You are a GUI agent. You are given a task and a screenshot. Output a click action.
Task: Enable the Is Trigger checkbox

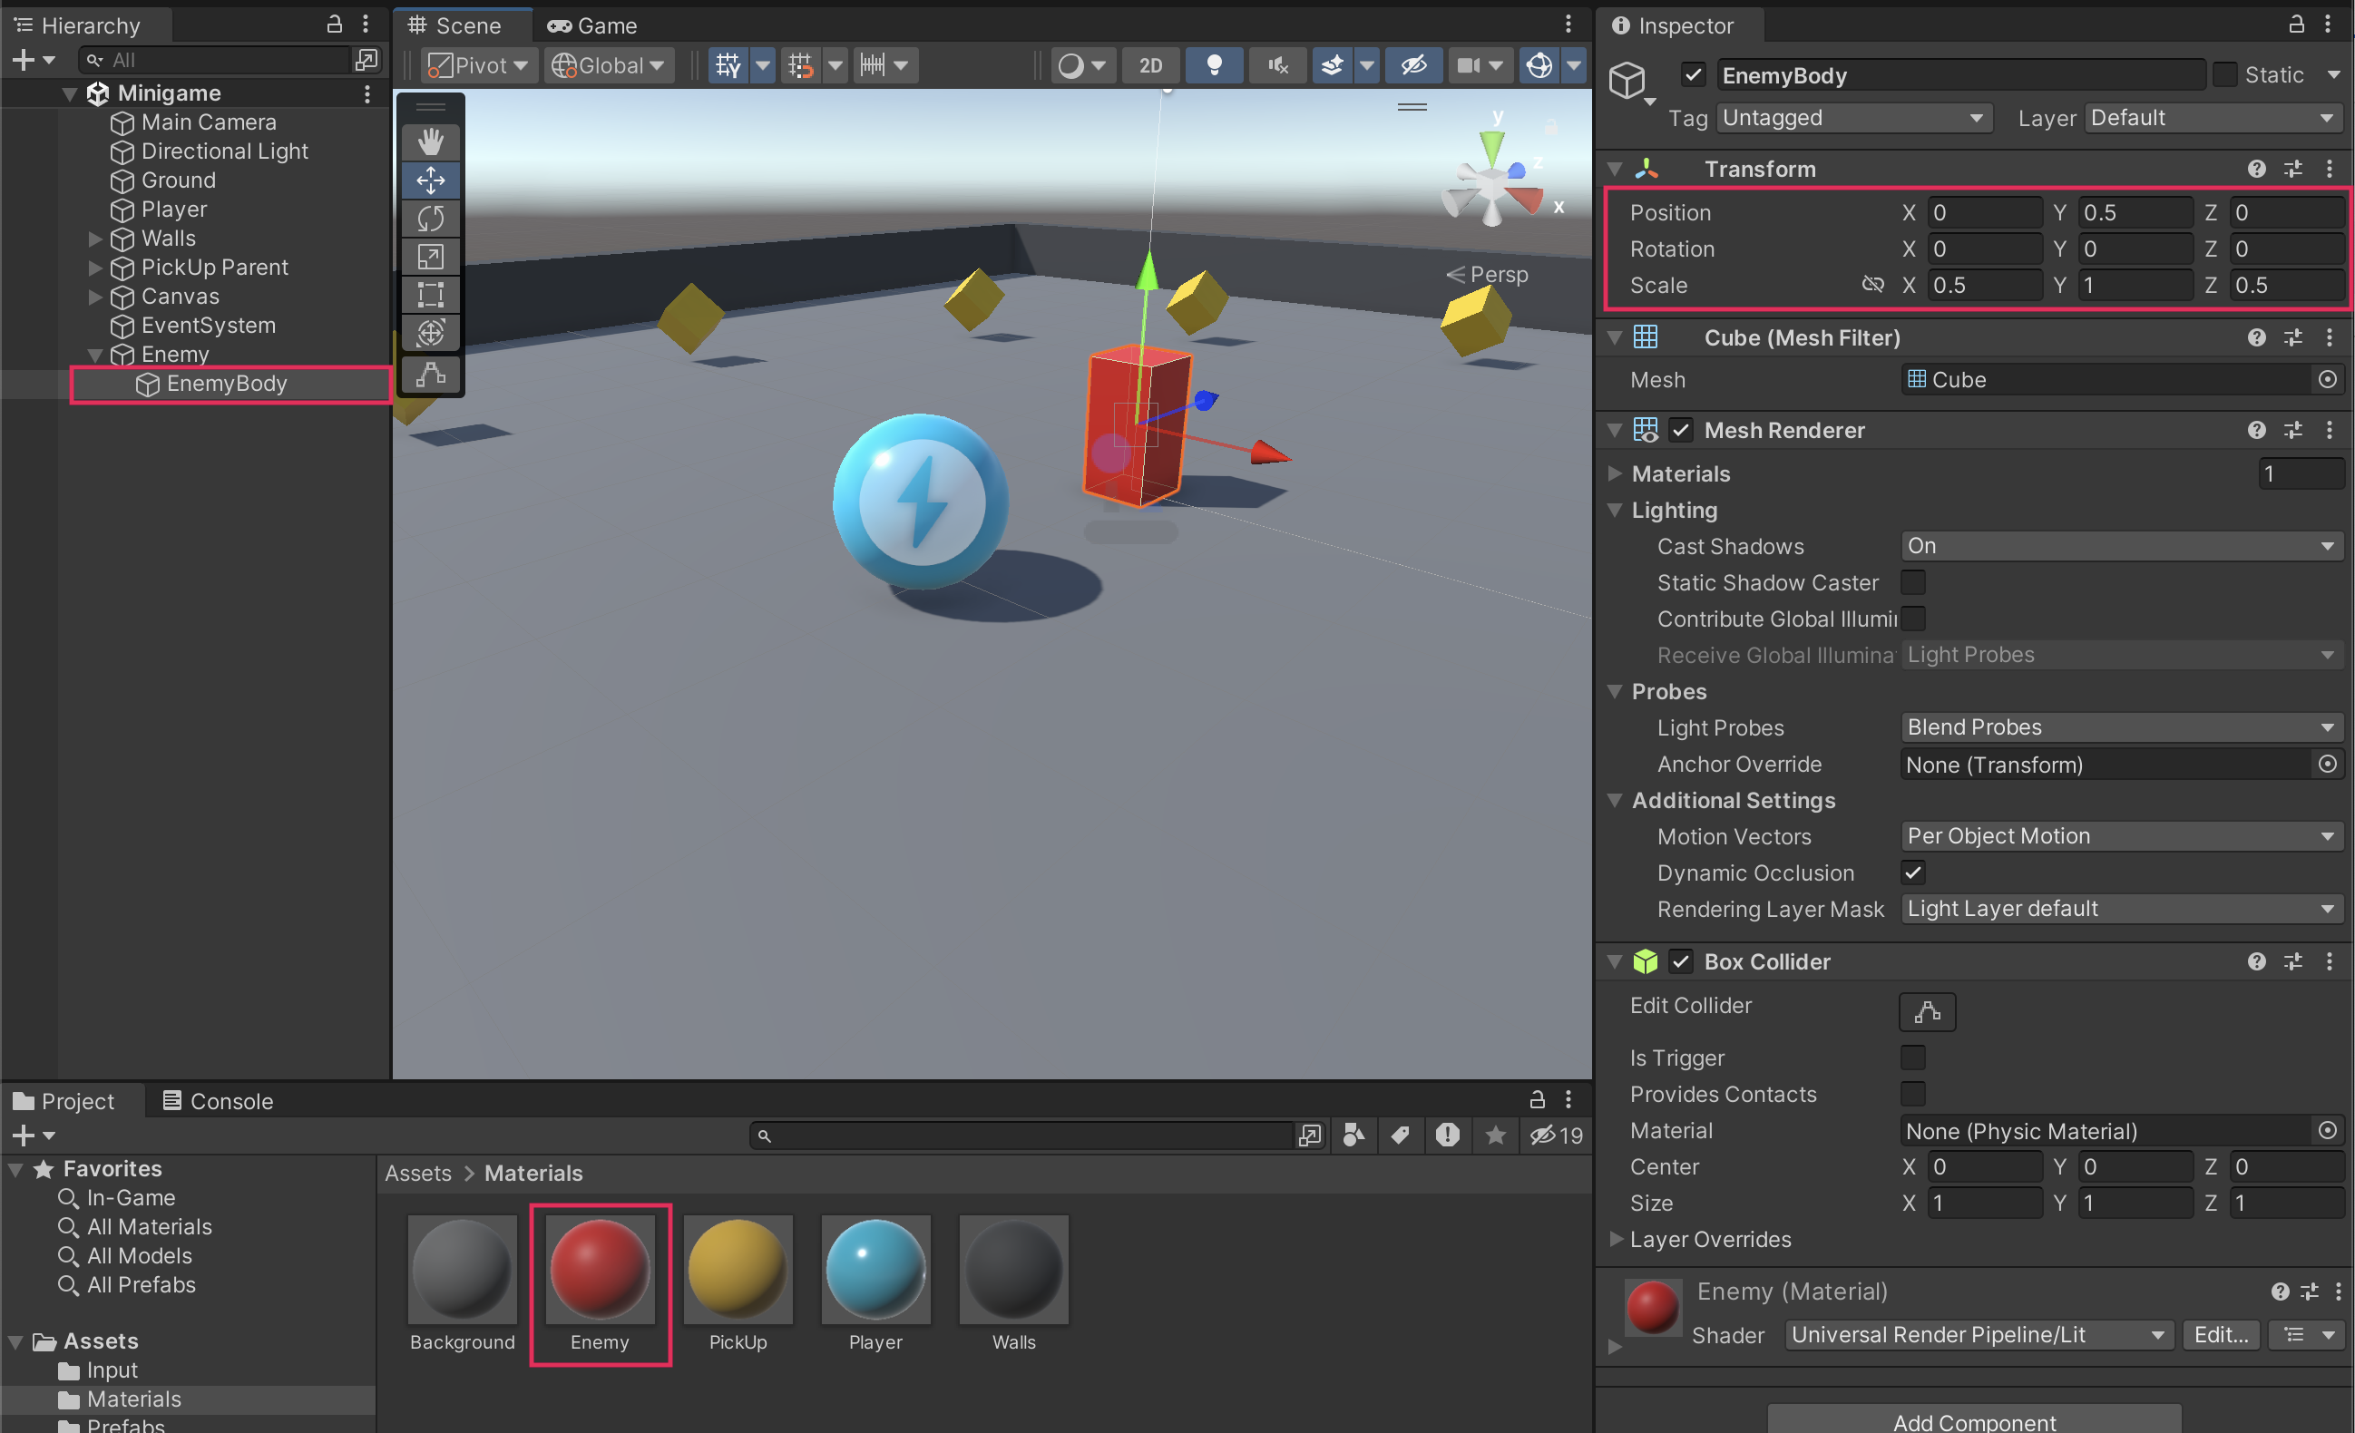click(x=1912, y=1058)
